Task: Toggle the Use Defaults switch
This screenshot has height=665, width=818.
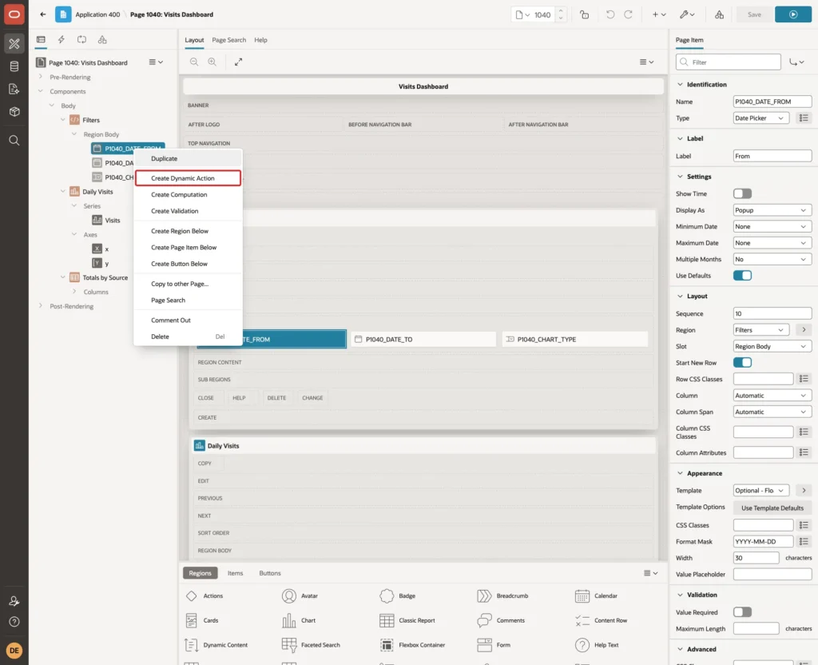Action: tap(742, 276)
